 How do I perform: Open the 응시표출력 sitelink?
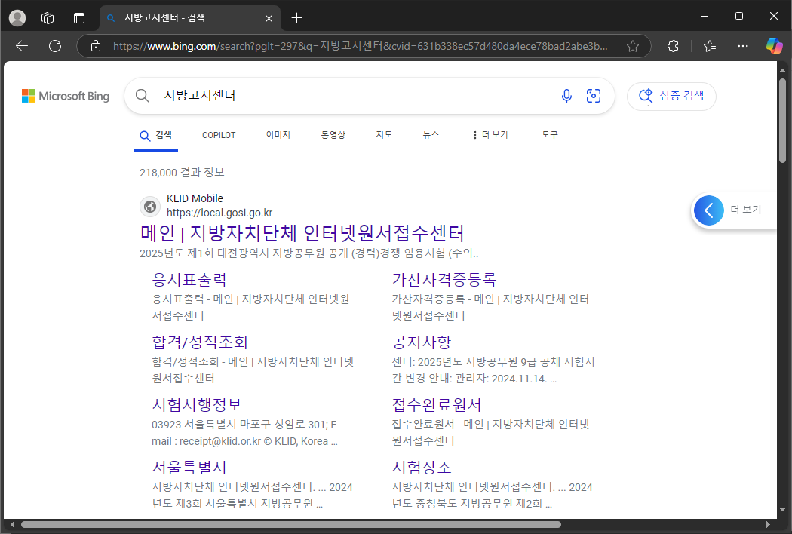coord(189,279)
